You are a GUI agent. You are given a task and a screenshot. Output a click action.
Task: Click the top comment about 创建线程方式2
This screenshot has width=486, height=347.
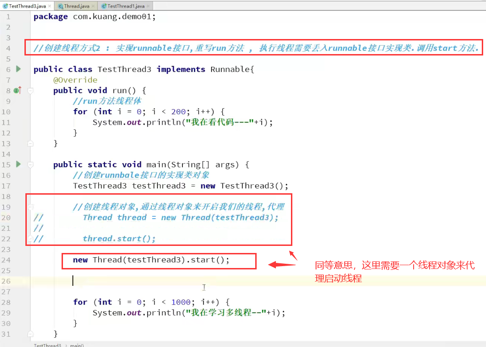click(x=256, y=48)
